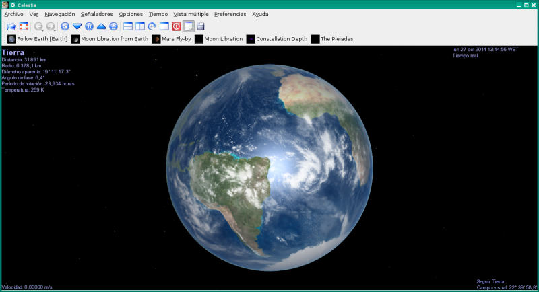This screenshot has width=539, height=292.
Task: Split the view horizontally
Action: [127, 26]
